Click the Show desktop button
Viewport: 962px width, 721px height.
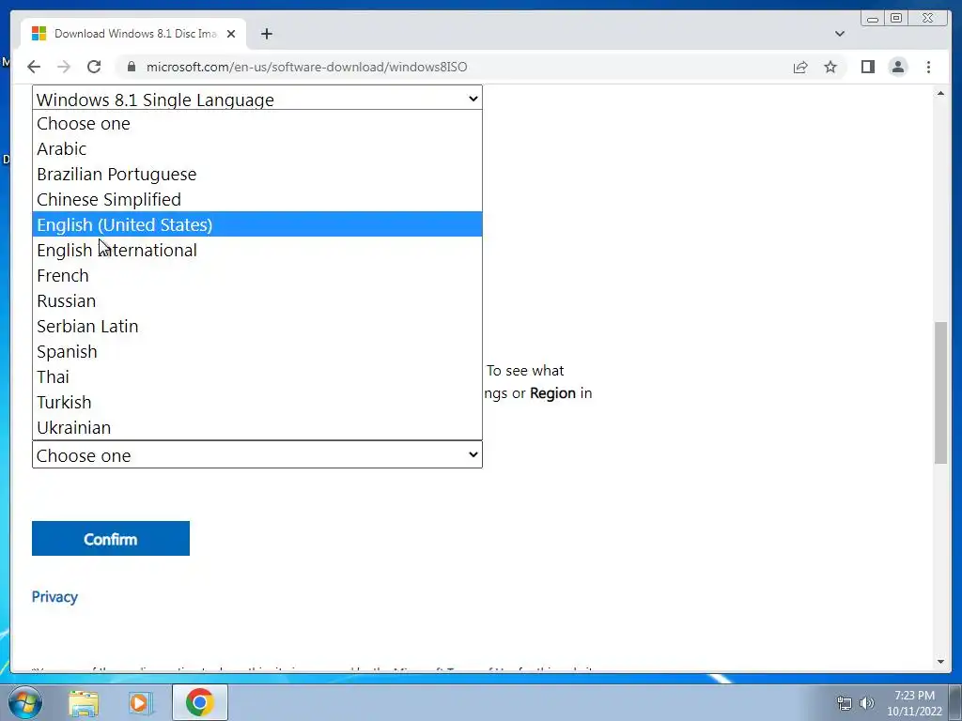click(x=955, y=702)
